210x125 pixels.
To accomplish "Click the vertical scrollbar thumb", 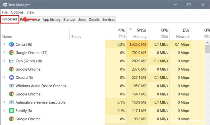I will (x=207, y=49).
